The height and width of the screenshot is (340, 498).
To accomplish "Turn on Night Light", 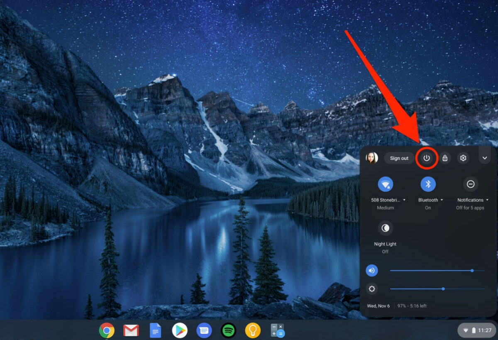I will [385, 228].
